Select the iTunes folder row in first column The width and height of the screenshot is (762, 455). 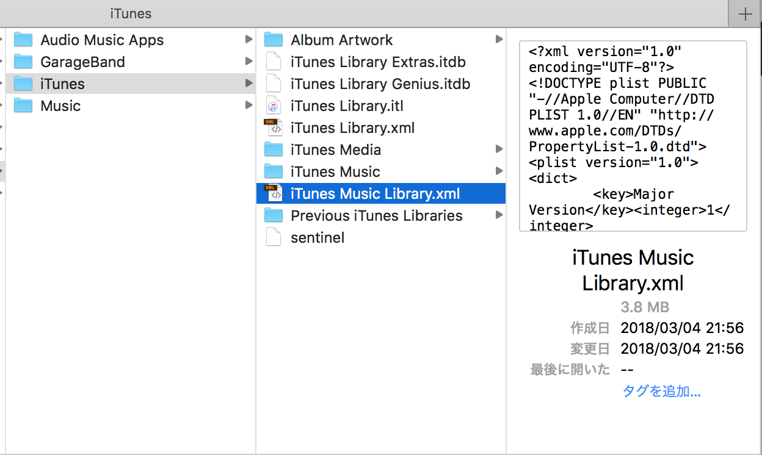[x=122, y=84]
